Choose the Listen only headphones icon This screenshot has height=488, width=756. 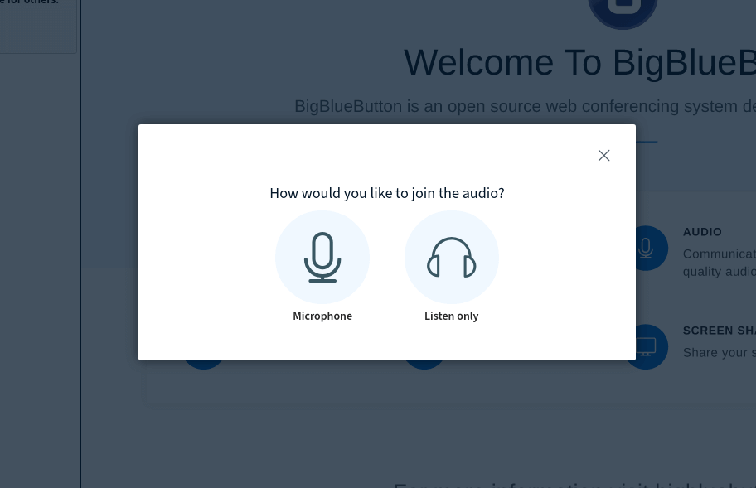(452, 258)
